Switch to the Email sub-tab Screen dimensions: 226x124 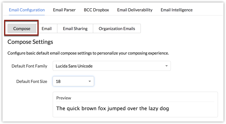coord(47,29)
